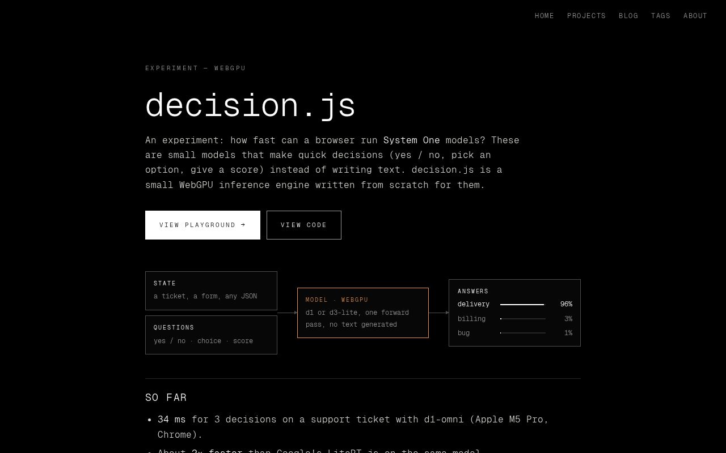
Task: Click the View Playground button
Action: (202, 225)
